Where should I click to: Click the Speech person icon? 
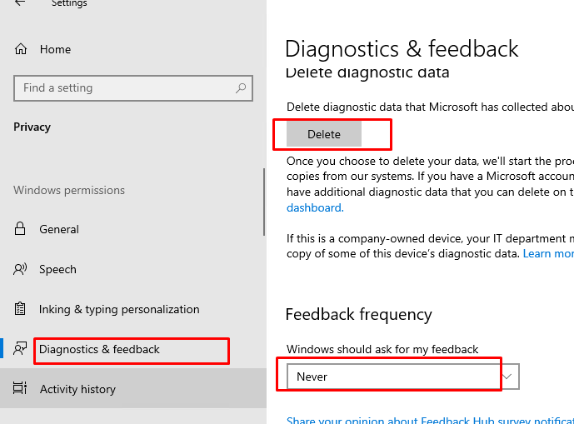click(21, 269)
